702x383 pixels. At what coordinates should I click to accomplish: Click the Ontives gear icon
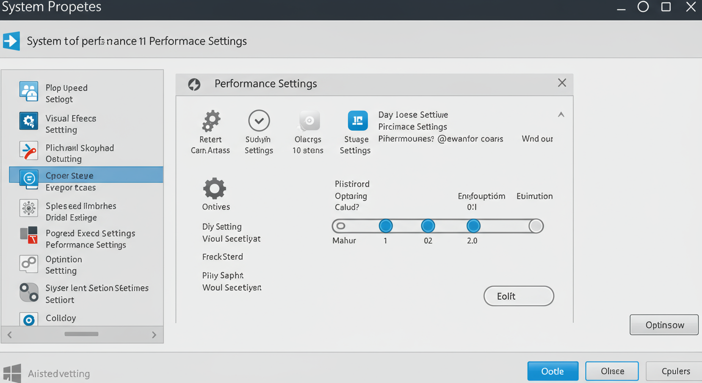pos(215,189)
